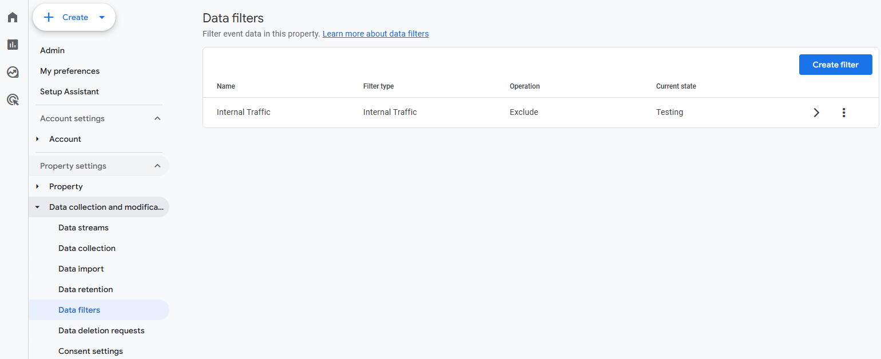Click the Current state column header
Image resolution: width=881 pixels, height=359 pixels.
(676, 86)
